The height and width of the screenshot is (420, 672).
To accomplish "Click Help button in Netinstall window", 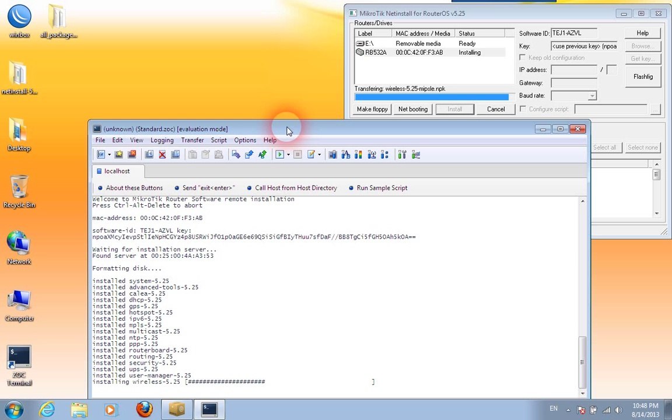I will (x=642, y=33).
